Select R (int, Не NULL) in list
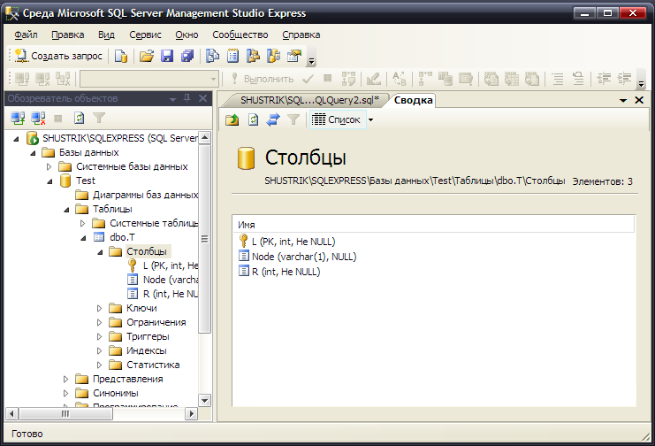Image resolution: width=655 pixels, height=446 pixels. coord(286,272)
